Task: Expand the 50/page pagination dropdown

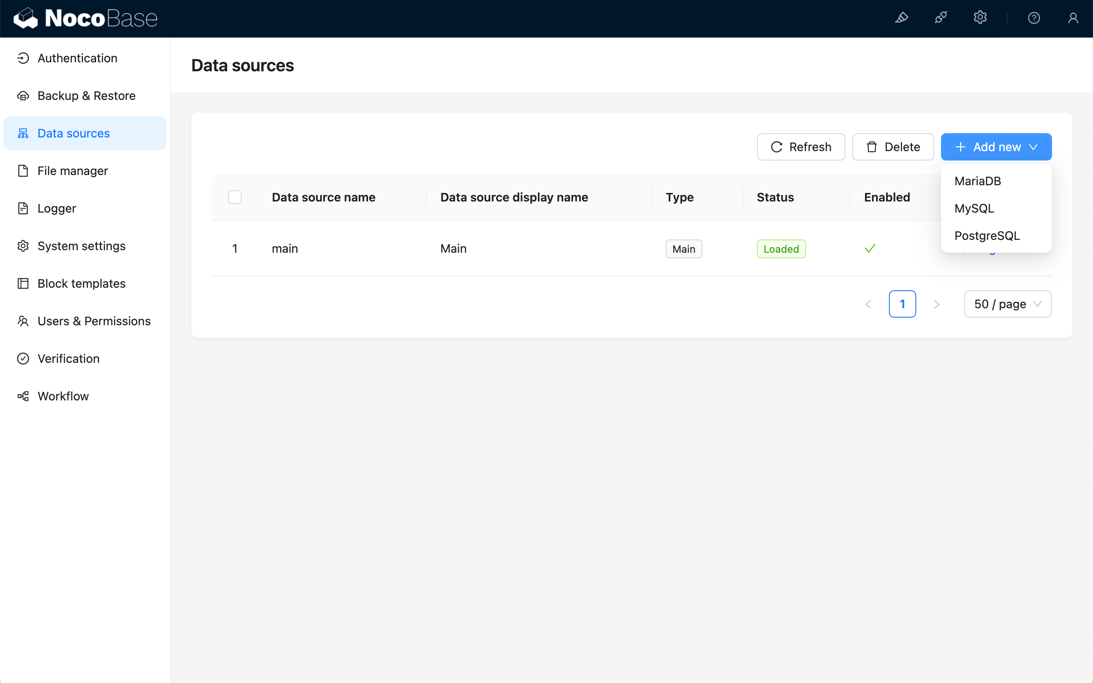Action: click(1008, 304)
